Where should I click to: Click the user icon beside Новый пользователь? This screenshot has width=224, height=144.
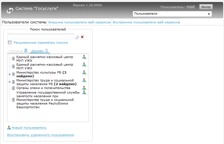coord(9,128)
